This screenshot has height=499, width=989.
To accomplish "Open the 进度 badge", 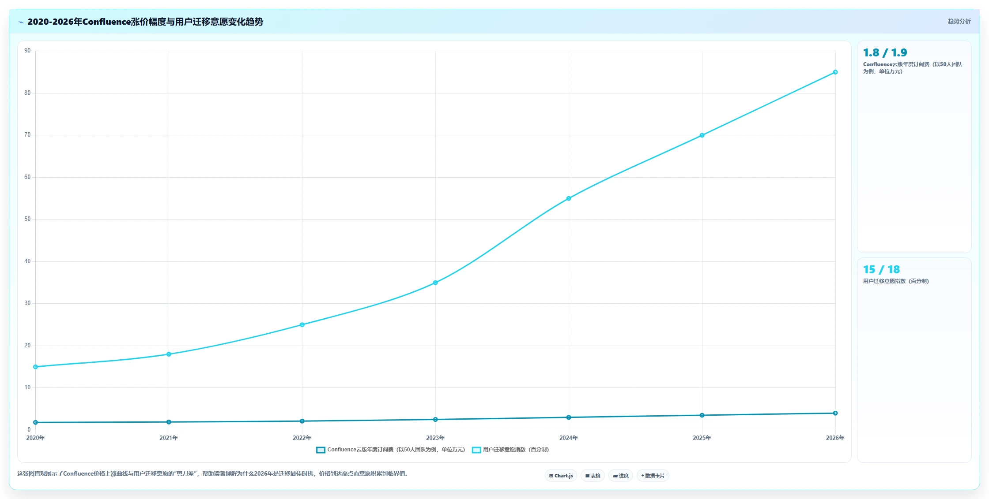I will click(x=620, y=476).
